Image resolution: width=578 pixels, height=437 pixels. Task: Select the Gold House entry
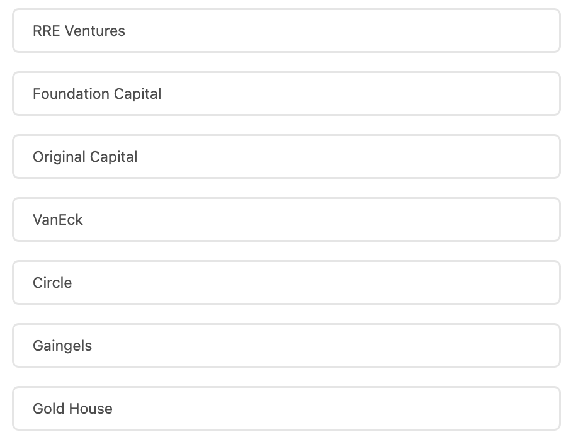click(x=286, y=409)
